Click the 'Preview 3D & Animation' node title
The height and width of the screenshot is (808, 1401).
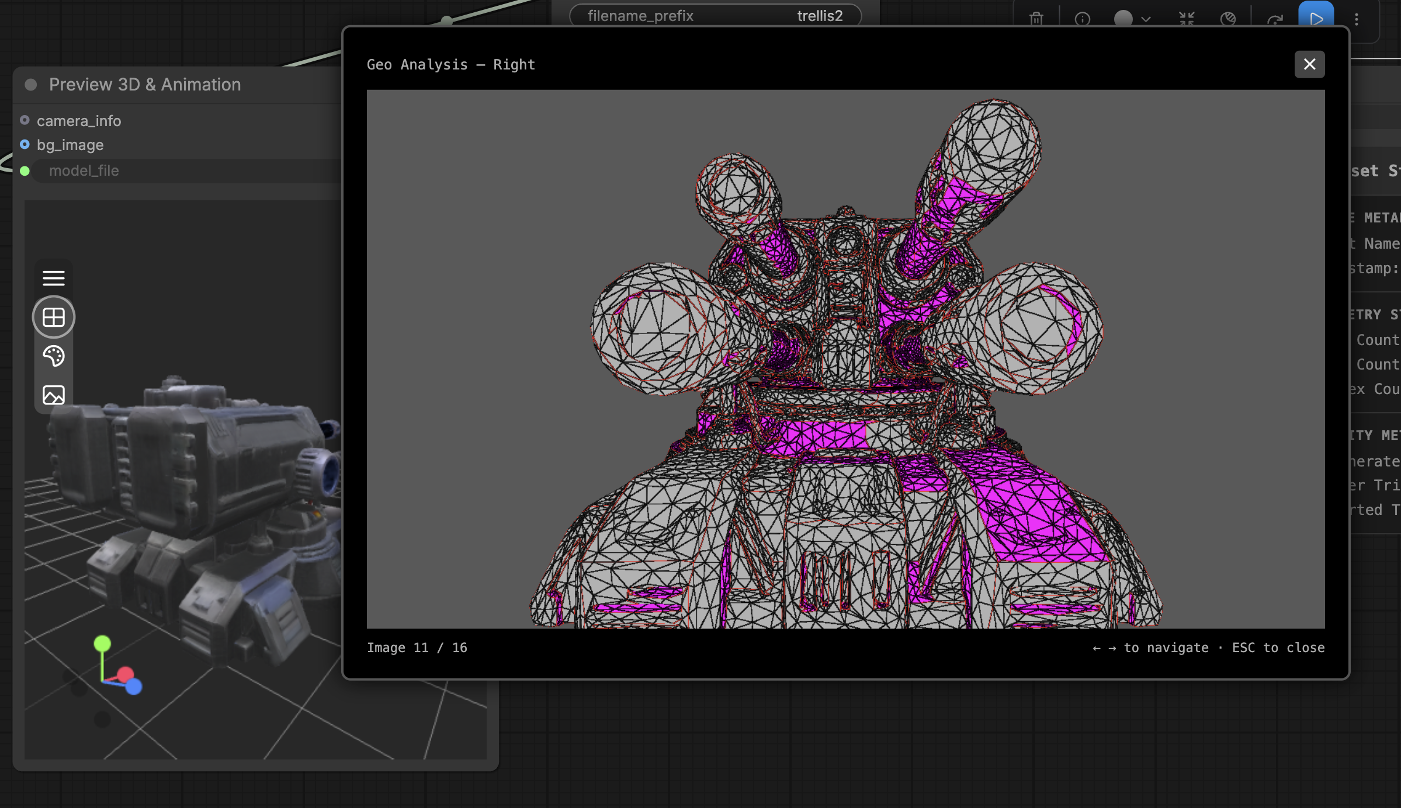144,85
